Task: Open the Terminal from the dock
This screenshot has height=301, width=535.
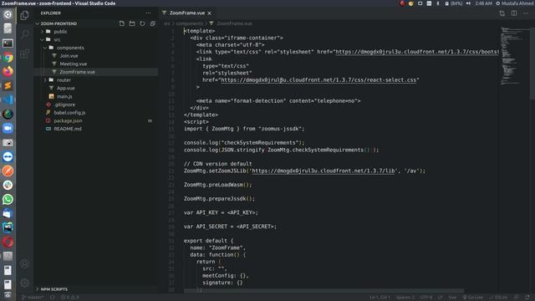Action: [8, 43]
